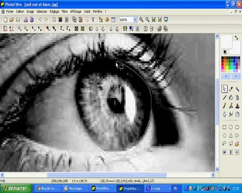Click the vertical scrollbar down arrow

pyautogui.click(x=217, y=169)
